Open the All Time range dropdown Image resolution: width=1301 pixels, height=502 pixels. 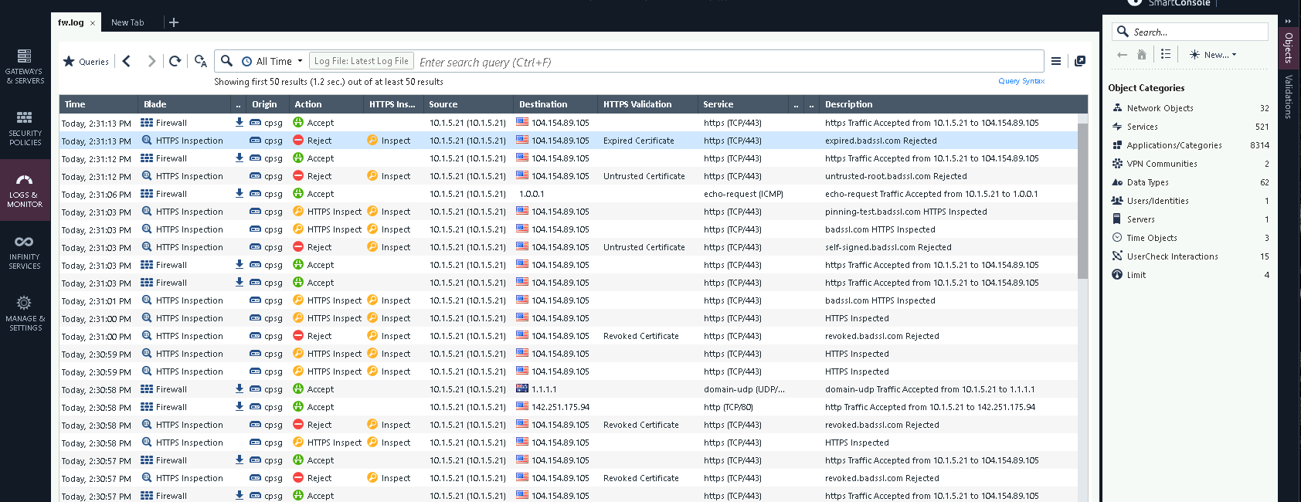click(x=273, y=61)
